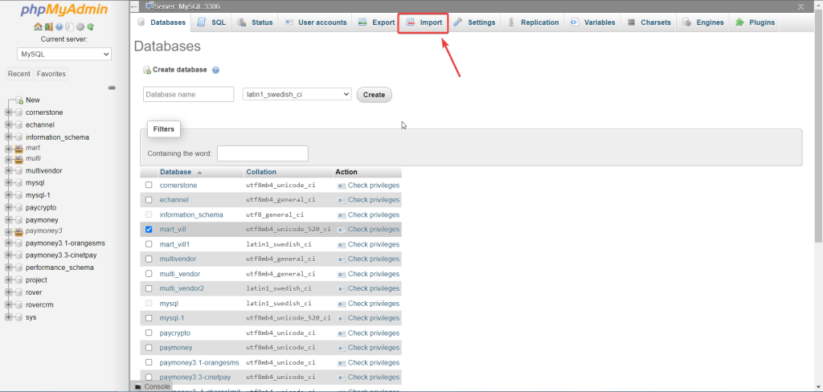
Task: Click the Database name input field
Action: point(188,95)
